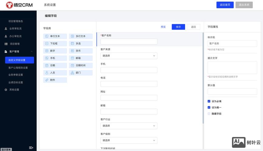This screenshot has width=263, height=151.
Task: Choose the 货币 field type
Action: tap(81, 51)
